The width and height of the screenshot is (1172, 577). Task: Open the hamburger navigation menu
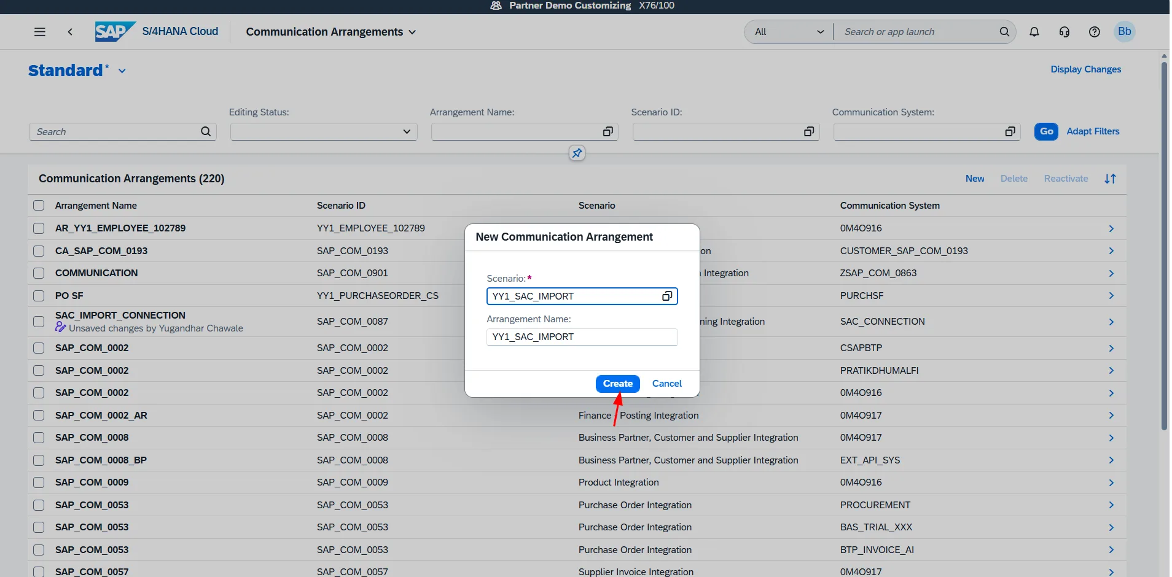pyautogui.click(x=40, y=32)
